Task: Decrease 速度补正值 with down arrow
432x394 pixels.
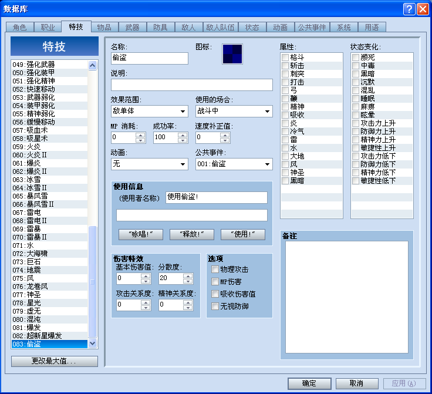Action: [225, 140]
